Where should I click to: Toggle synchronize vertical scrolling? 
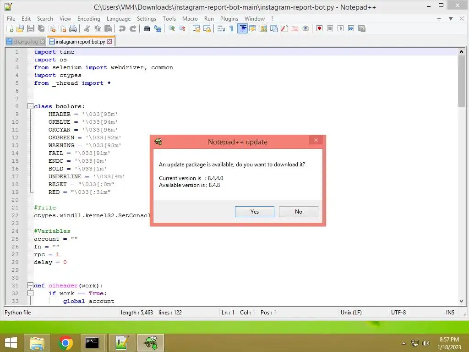(196, 28)
